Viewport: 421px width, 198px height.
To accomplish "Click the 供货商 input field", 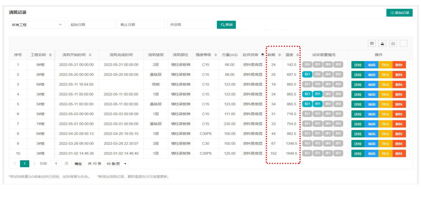I will (x=190, y=25).
